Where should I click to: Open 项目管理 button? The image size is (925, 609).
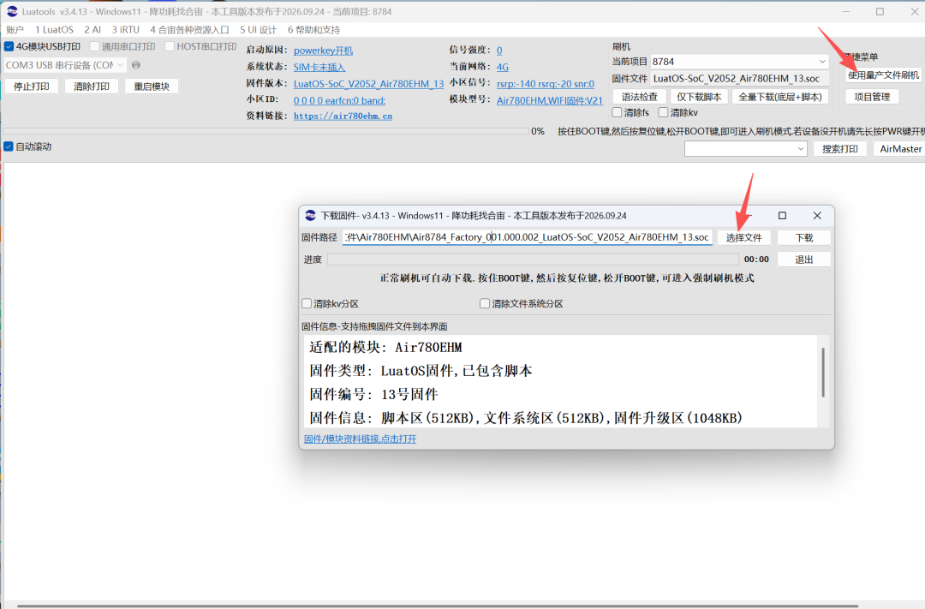[x=872, y=97]
